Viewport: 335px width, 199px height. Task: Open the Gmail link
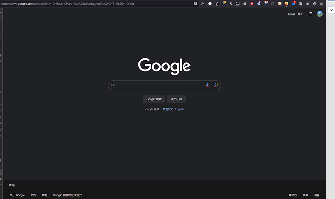(291, 14)
